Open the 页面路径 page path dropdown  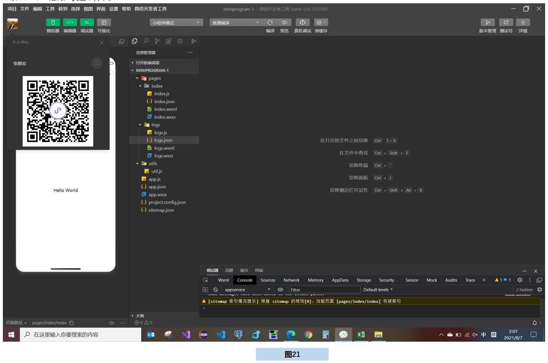pyautogui.click(x=16, y=323)
